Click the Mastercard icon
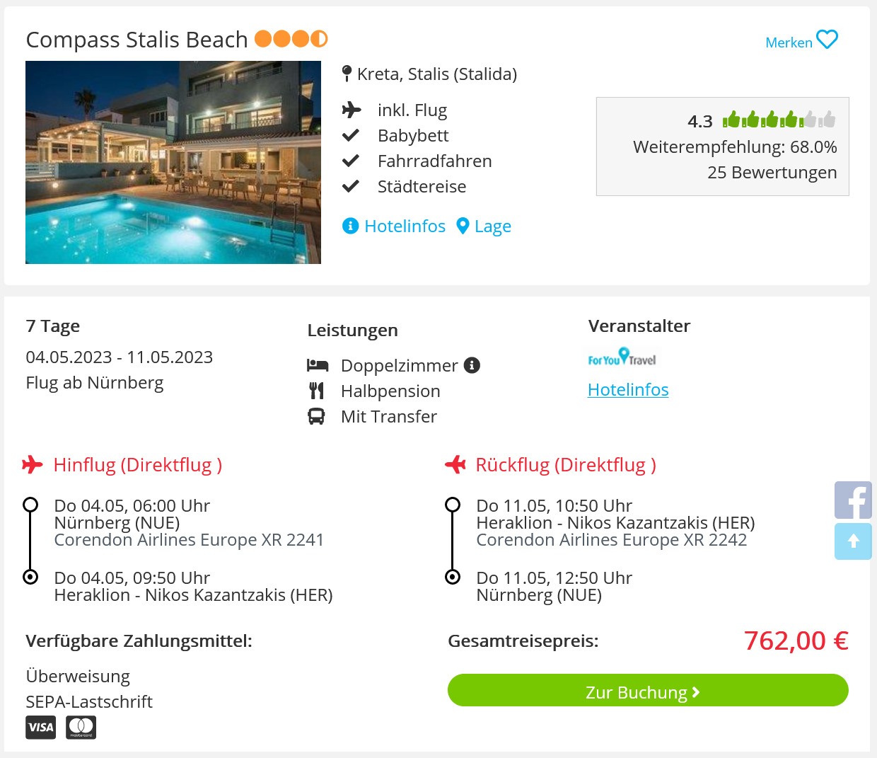 coord(81,727)
